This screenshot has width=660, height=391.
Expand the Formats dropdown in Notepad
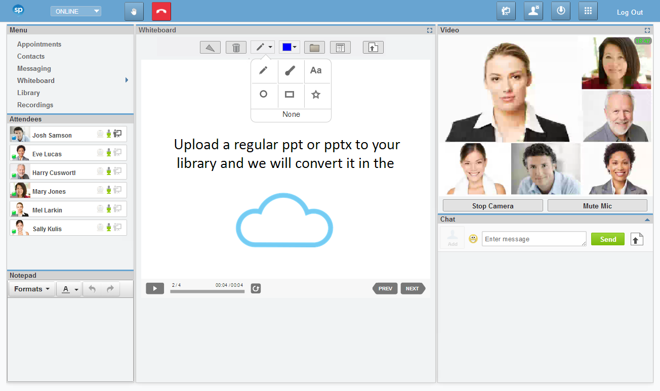coord(32,289)
